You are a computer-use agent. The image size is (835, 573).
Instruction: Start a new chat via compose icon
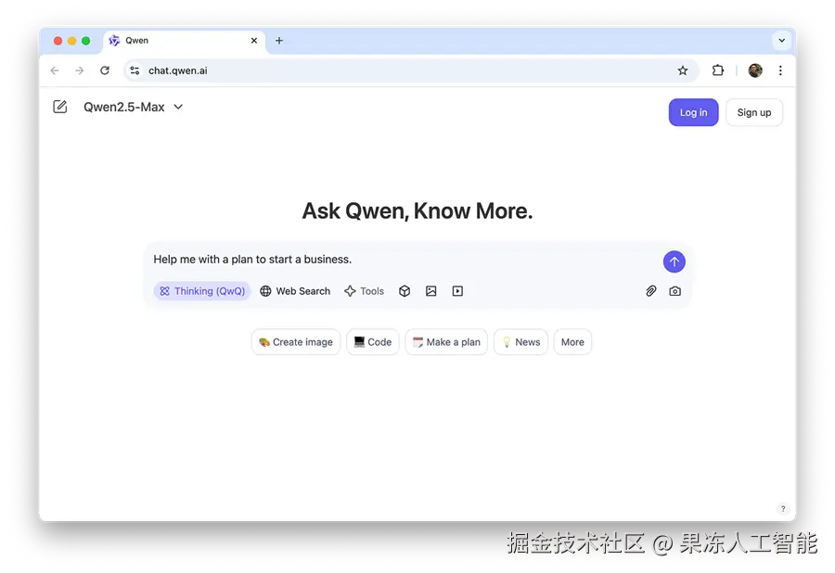[x=60, y=107]
